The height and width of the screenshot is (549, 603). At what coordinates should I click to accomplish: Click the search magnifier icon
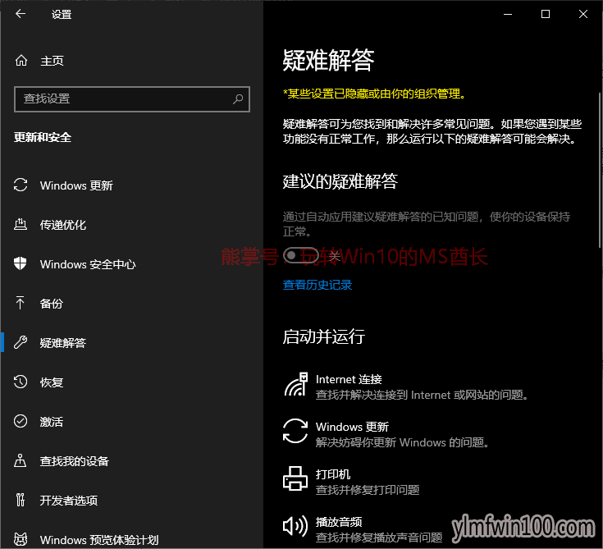click(238, 98)
